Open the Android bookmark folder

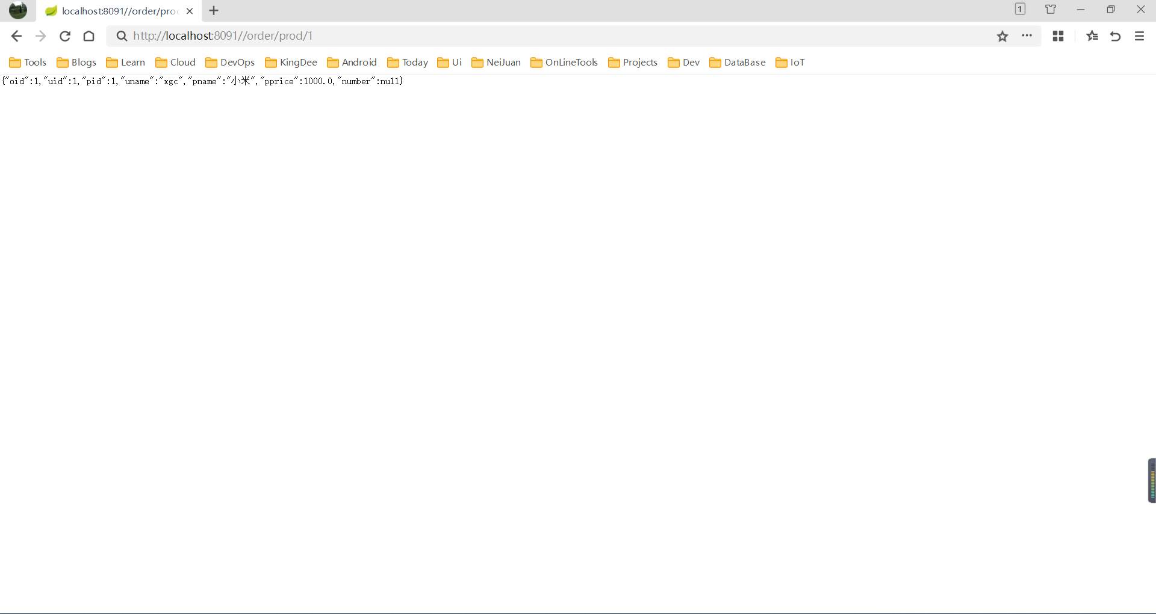point(352,63)
